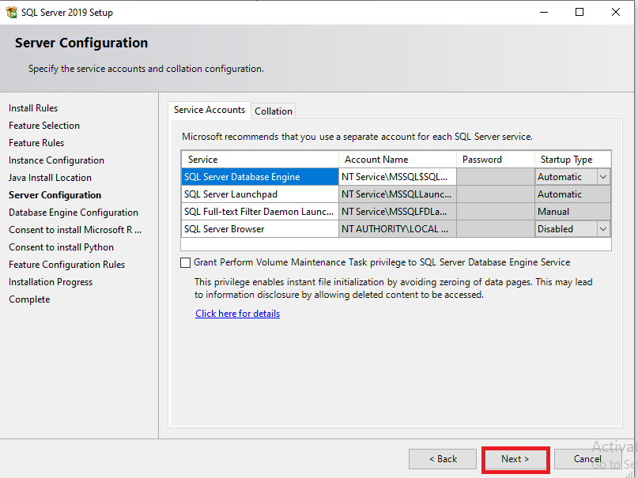
Task: Open Startup Type dropdown for SQL Server Browser
Action: (x=603, y=229)
